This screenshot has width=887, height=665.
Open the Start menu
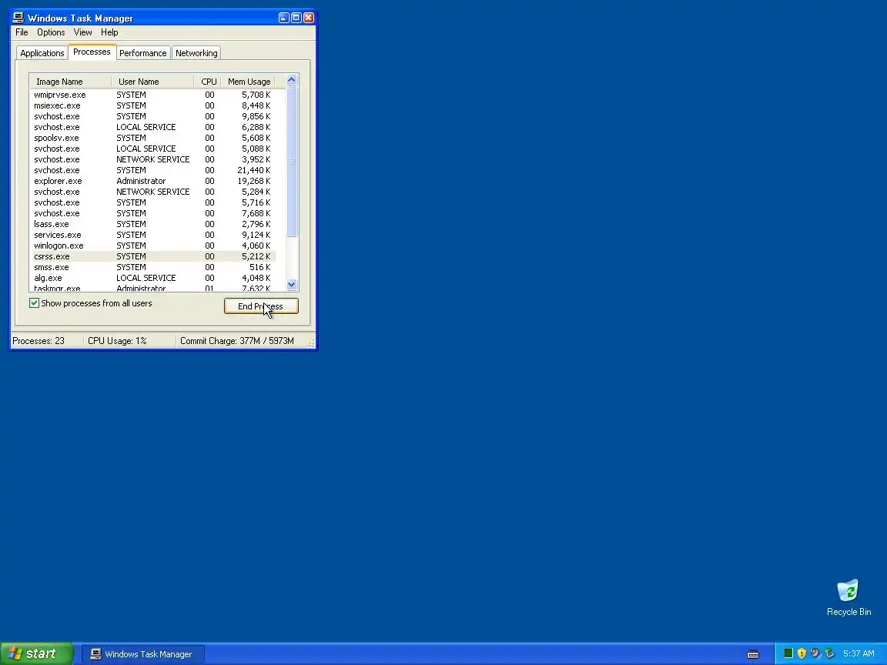[35, 653]
